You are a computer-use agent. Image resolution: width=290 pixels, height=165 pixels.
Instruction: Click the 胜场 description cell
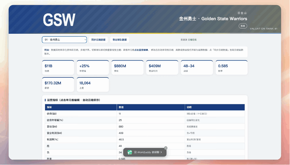[215, 146]
